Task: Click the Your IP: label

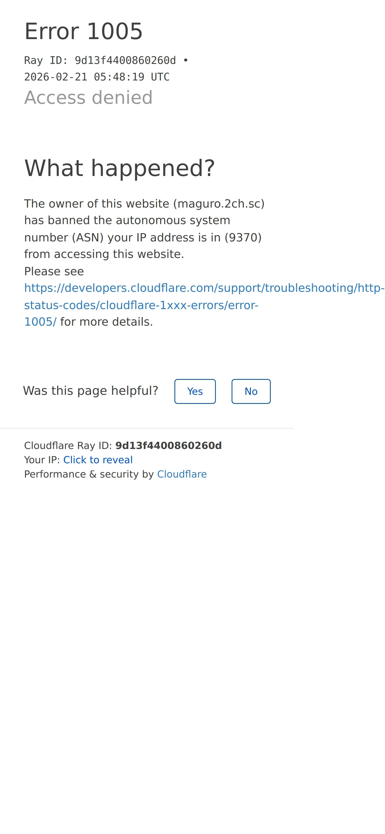Action: 42,460
